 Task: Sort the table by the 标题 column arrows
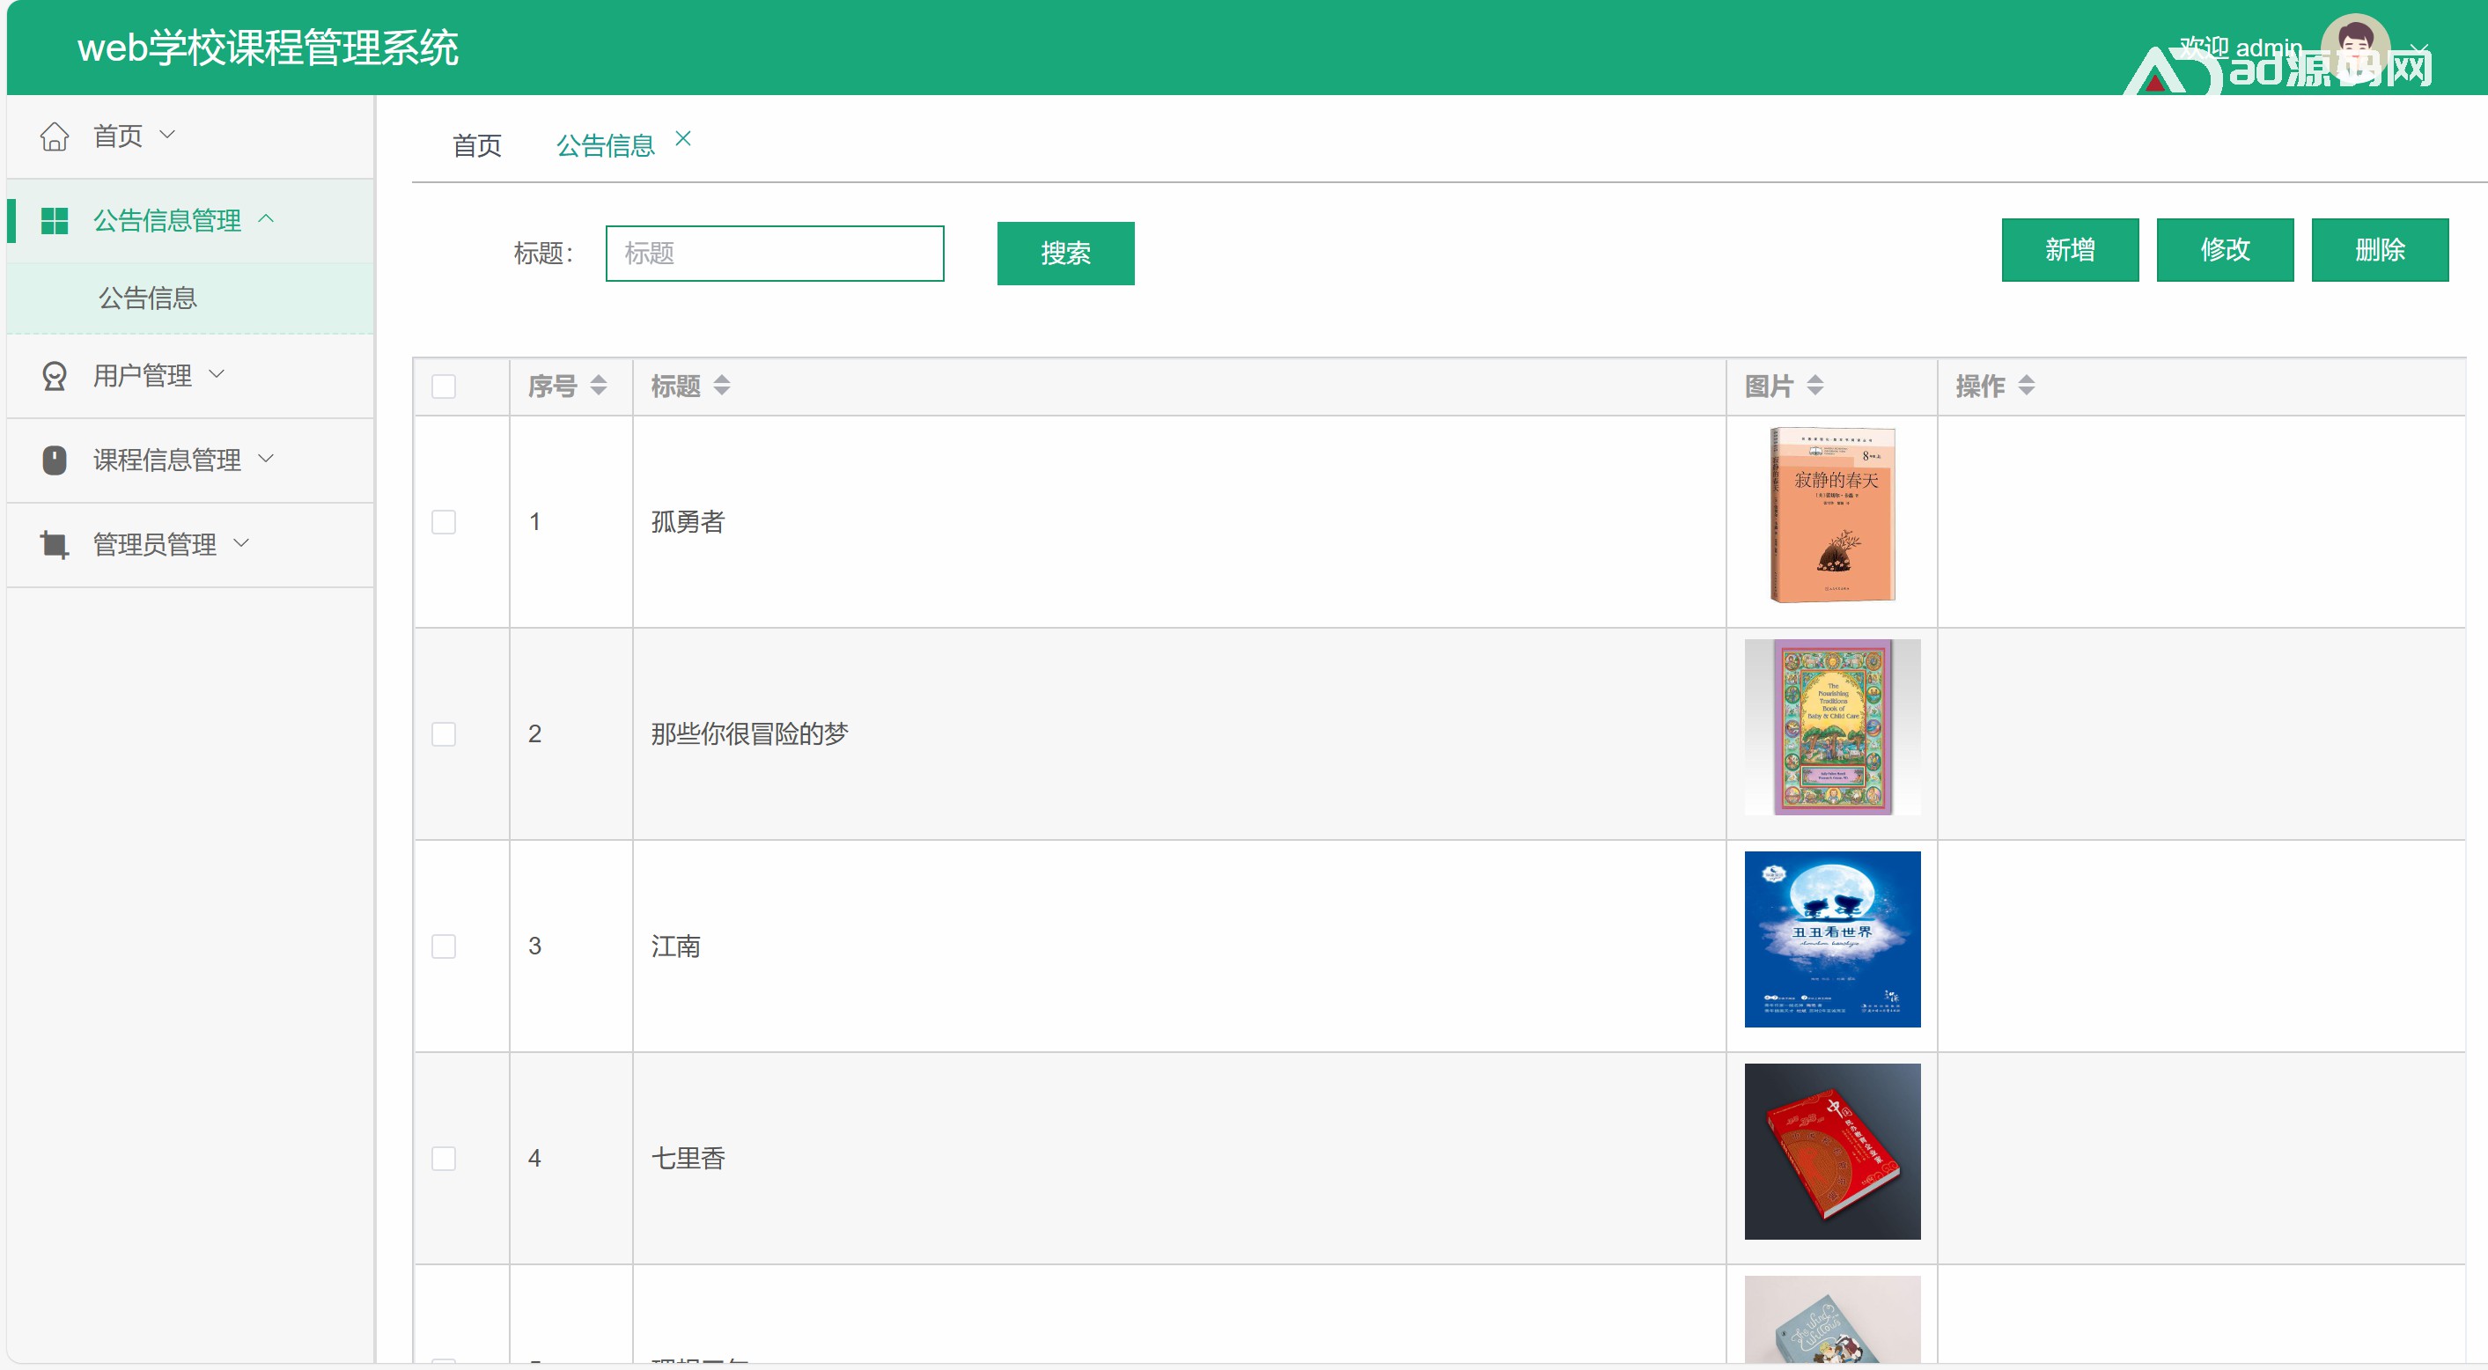(721, 386)
